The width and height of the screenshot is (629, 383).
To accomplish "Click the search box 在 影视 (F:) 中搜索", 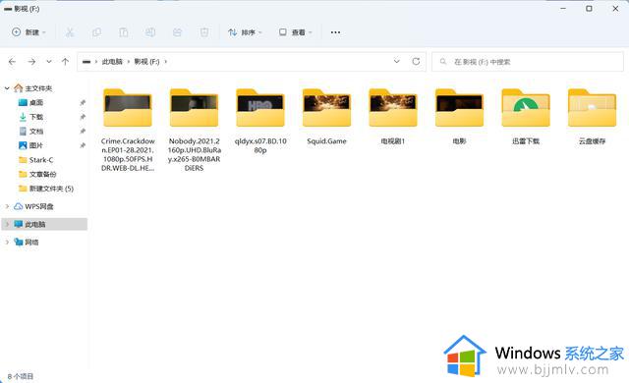I will point(528,62).
